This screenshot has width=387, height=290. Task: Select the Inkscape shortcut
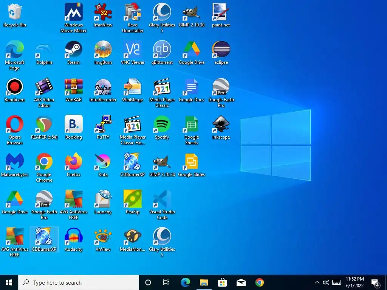pos(221,128)
